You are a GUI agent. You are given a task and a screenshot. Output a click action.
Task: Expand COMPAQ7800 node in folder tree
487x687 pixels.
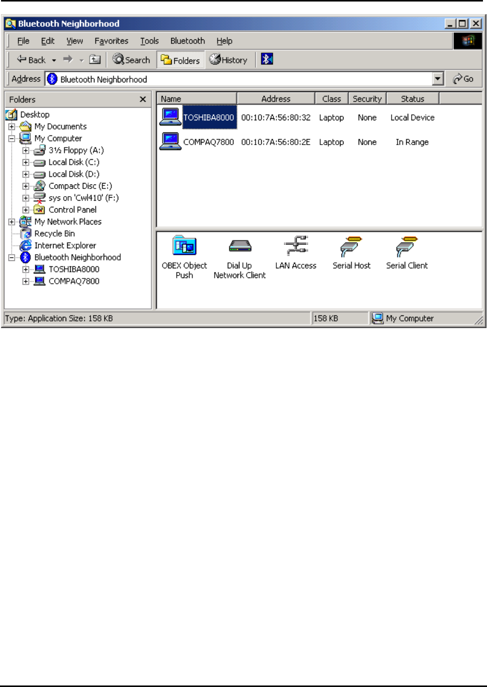[x=26, y=281]
